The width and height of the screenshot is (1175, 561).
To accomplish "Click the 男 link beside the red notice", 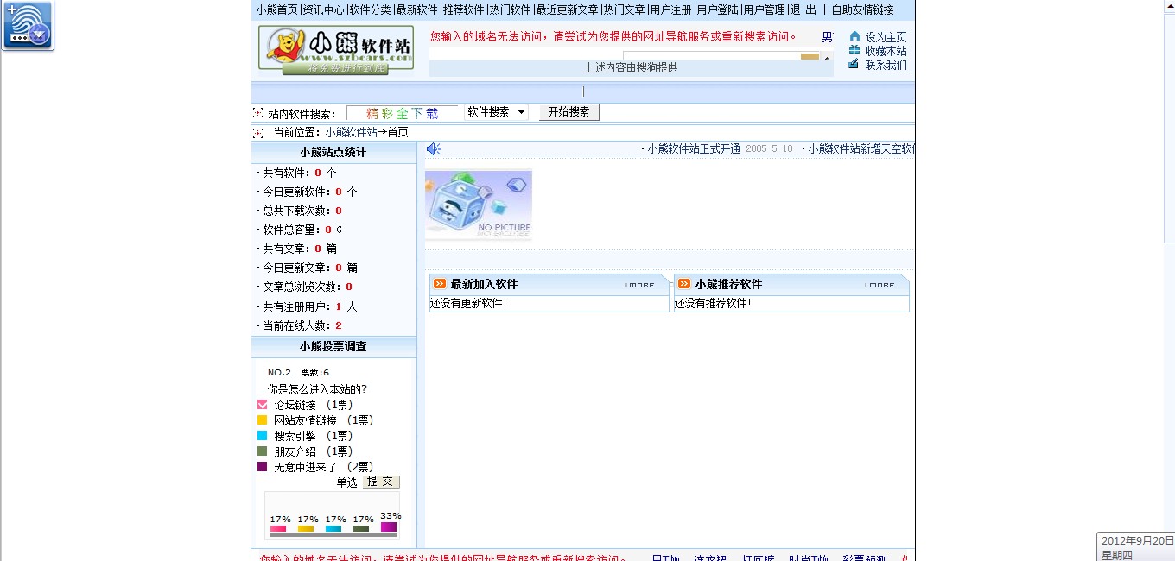I will tap(827, 37).
